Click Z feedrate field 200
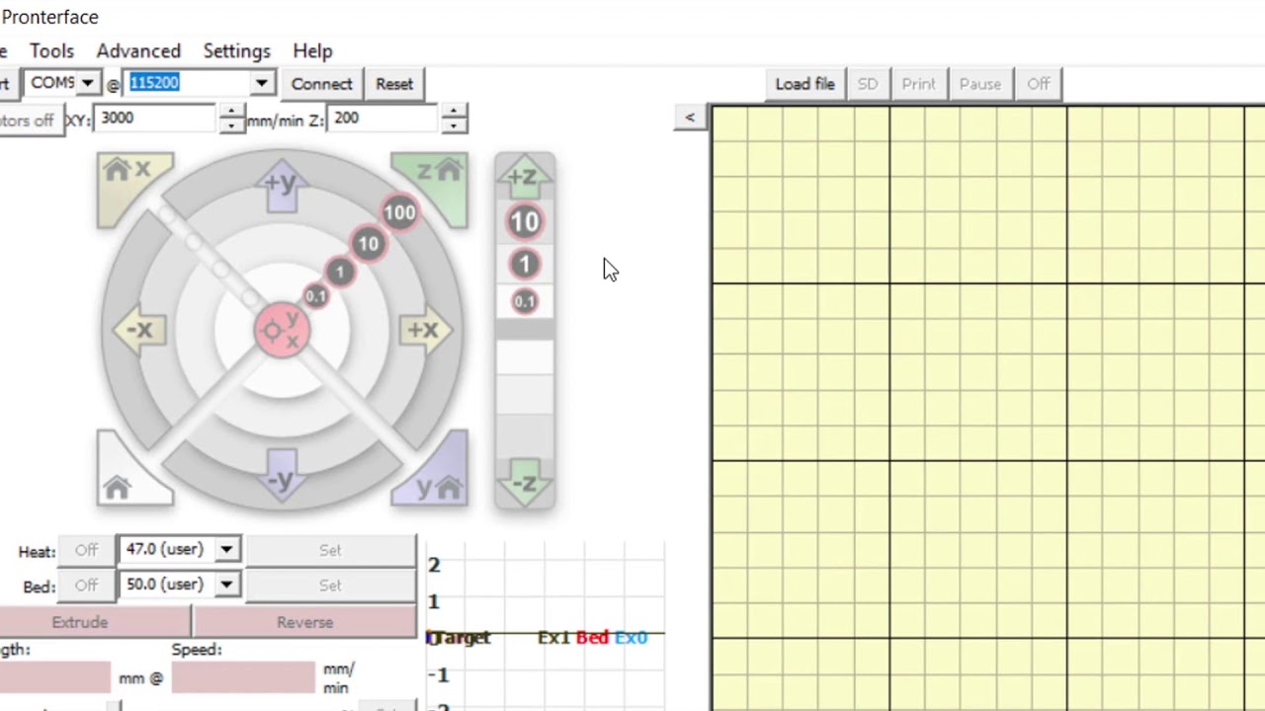This screenshot has width=1265, height=711. click(x=384, y=118)
